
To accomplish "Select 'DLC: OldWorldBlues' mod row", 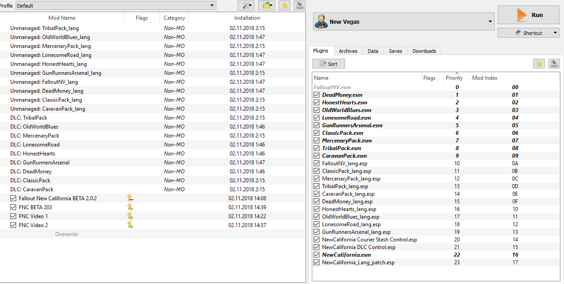I will (153, 126).
